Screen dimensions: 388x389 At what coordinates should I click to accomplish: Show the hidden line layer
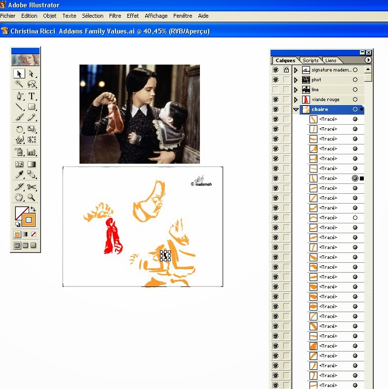click(x=276, y=90)
